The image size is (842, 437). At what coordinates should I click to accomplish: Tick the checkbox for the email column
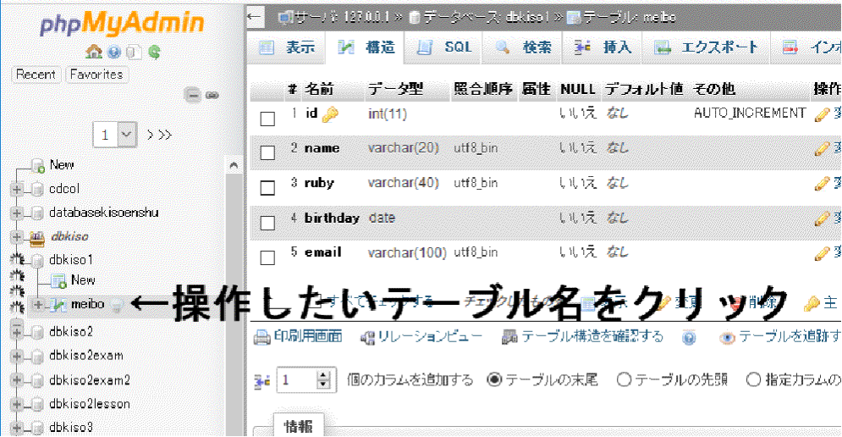[267, 257]
